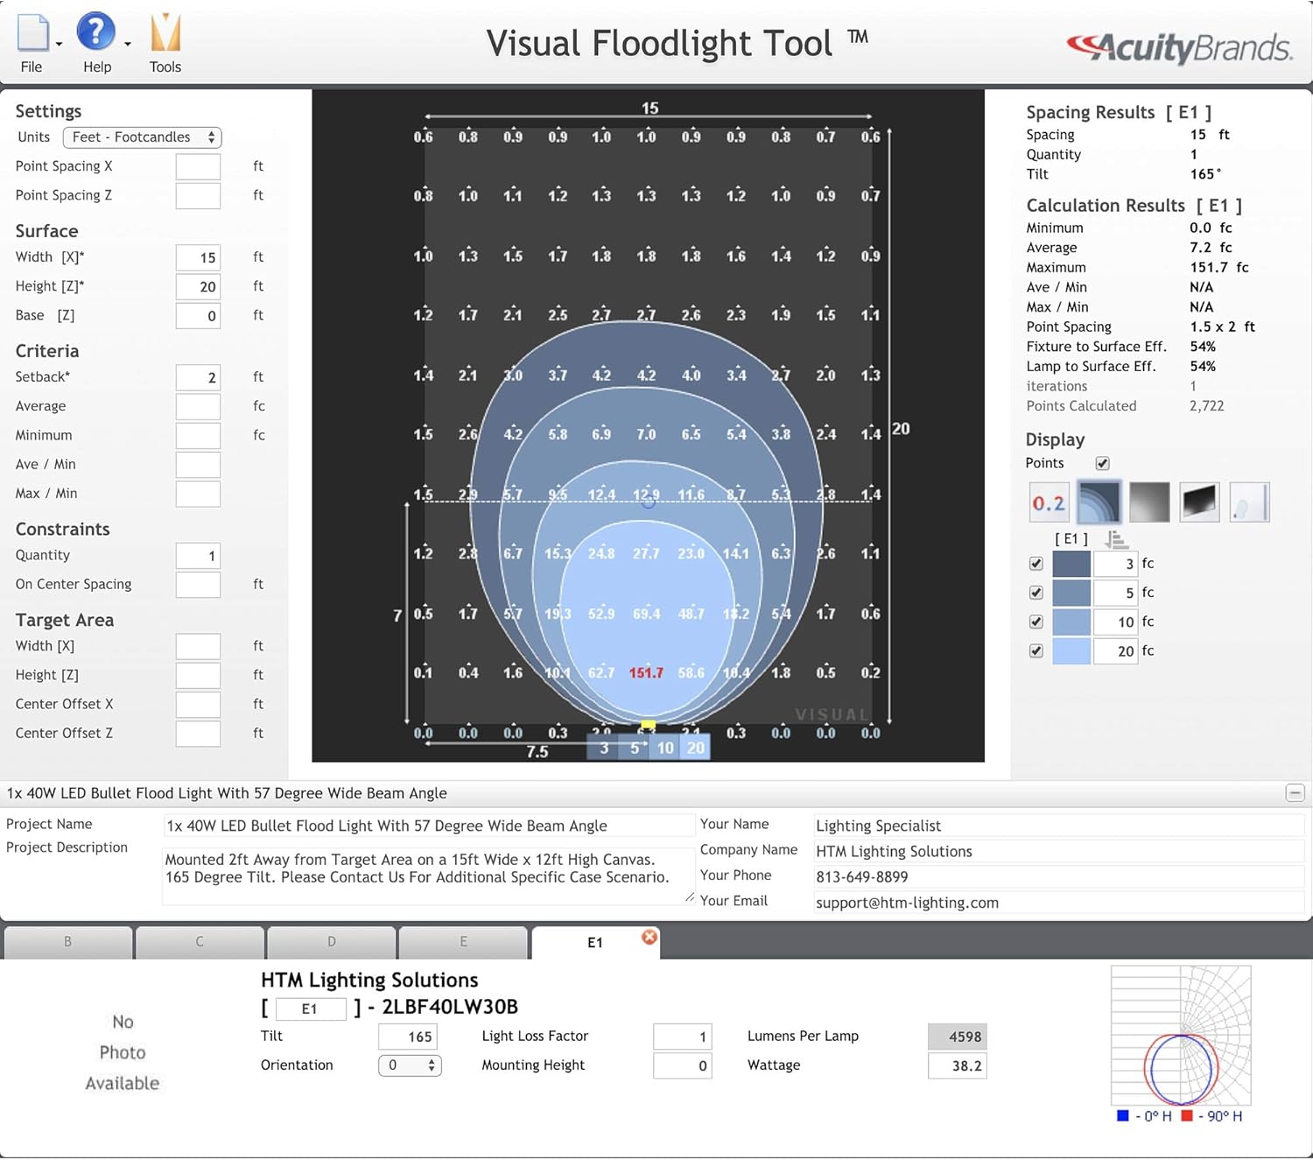The height and width of the screenshot is (1160, 1313).
Task: Pick the 3 fc contour color swatch
Action: 1071,564
